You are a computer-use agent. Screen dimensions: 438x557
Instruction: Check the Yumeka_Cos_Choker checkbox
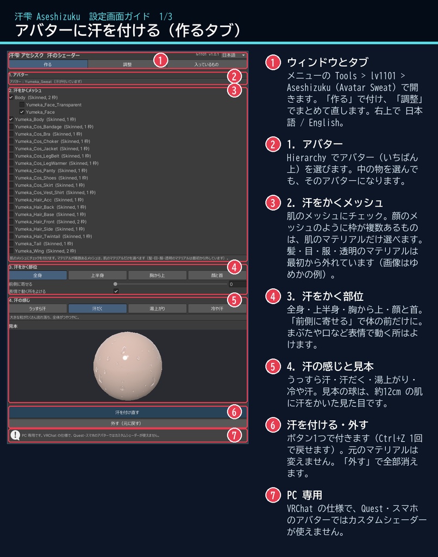coord(11,141)
